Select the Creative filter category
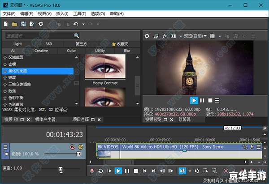 coord(41,51)
